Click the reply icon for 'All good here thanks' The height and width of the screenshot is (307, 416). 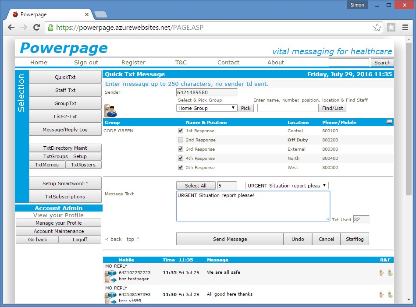pyautogui.click(x=381, y=294)
